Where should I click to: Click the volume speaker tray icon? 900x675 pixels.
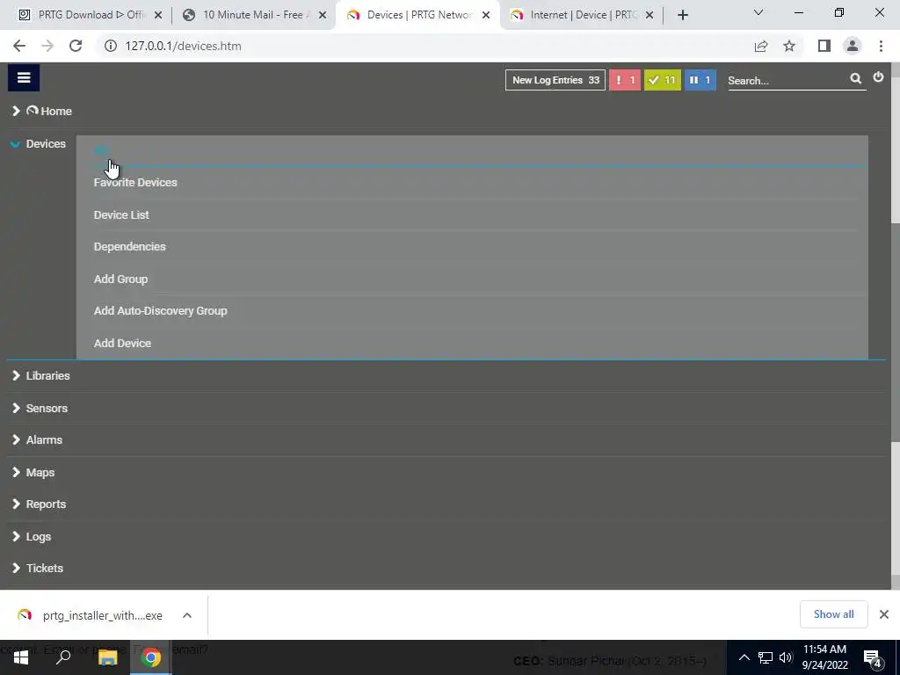(x=785, y=657)
